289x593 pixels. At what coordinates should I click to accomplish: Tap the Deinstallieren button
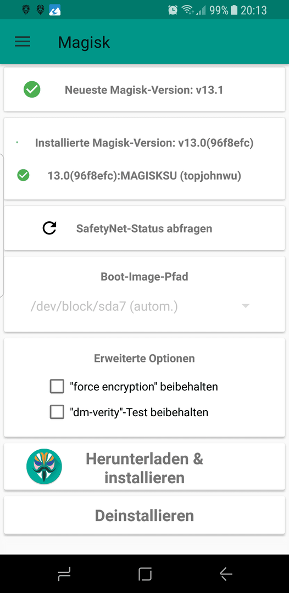coord(144,516)
